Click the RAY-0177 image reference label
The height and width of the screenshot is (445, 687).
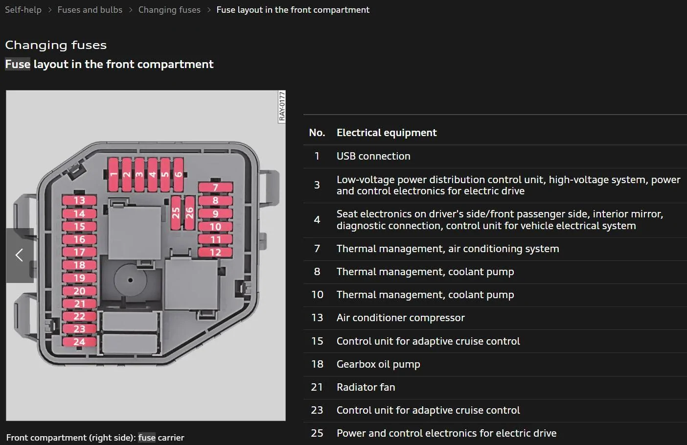click(282, 106)
